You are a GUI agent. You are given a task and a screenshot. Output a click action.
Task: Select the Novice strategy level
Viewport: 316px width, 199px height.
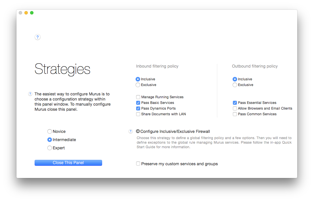click(50, 131)
